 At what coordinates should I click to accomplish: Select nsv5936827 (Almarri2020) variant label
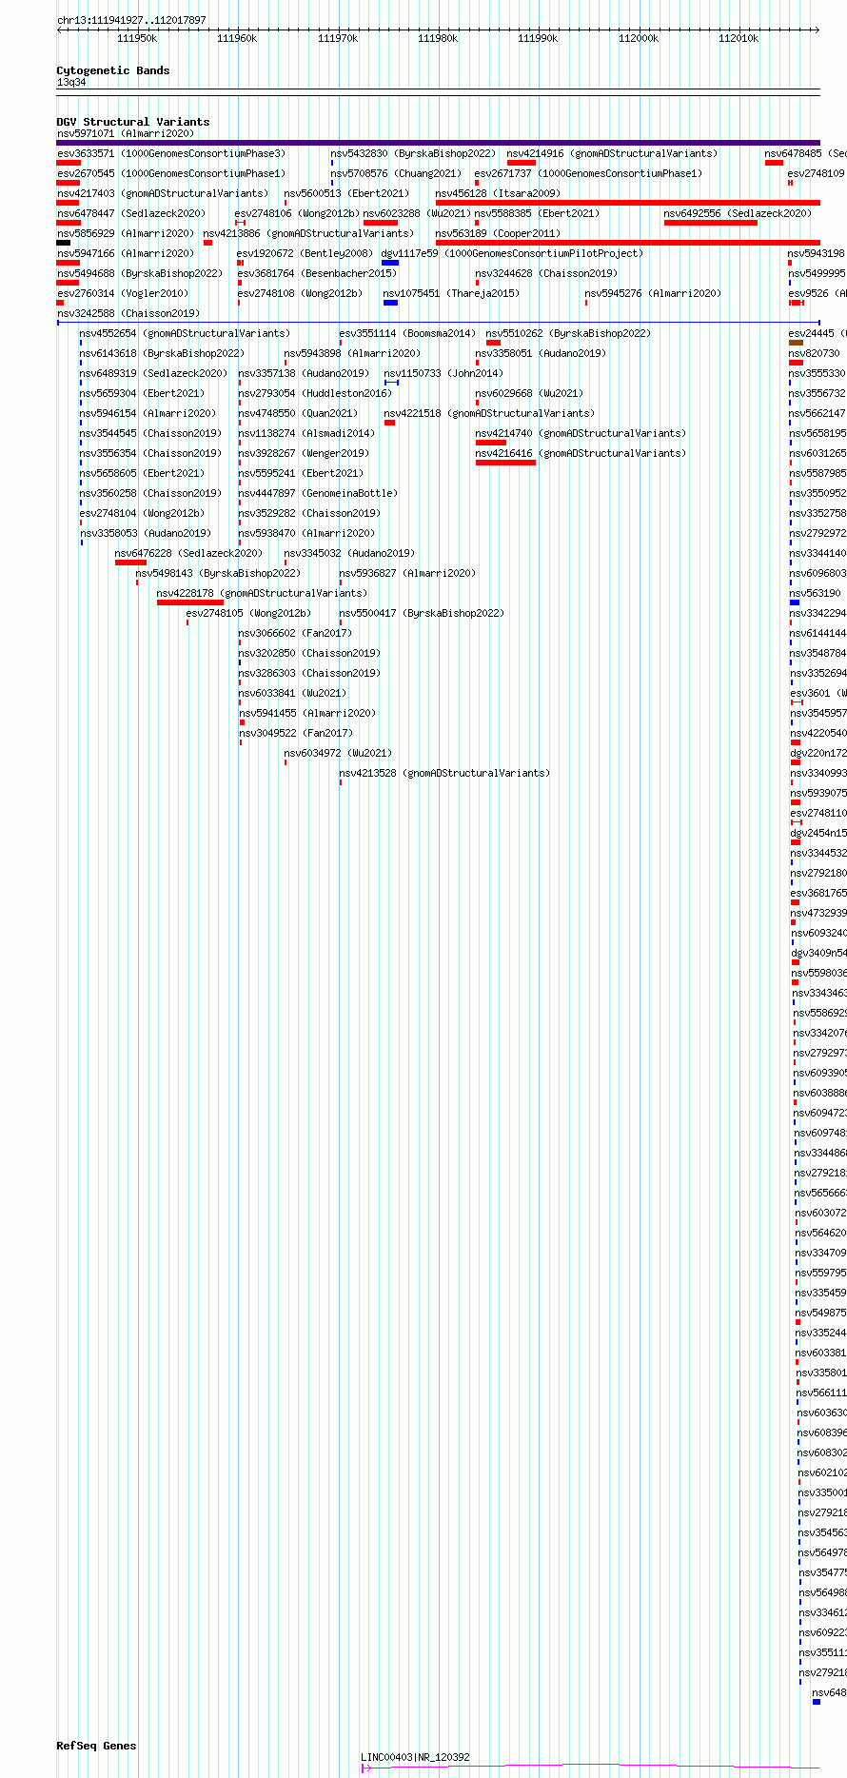click(x=408, y=573)
